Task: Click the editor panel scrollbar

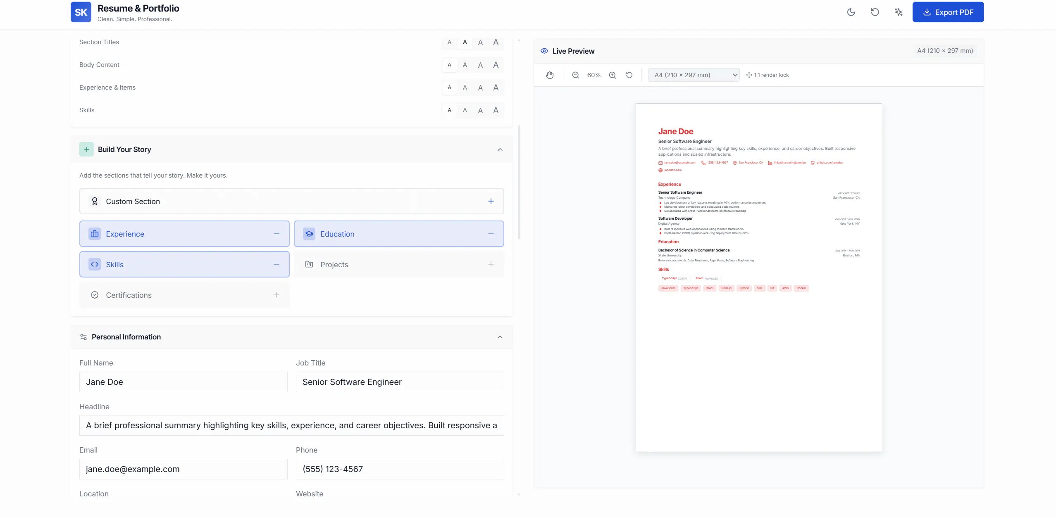Action: [x=519, y=182]
